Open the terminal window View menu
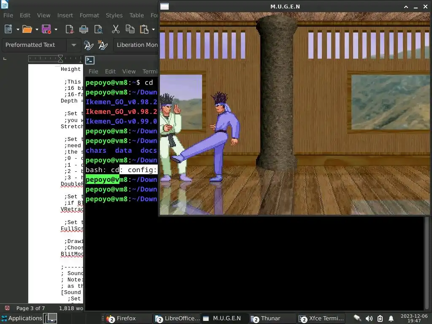The height and width of the screenshot is (324, 432). coord(129,72)
